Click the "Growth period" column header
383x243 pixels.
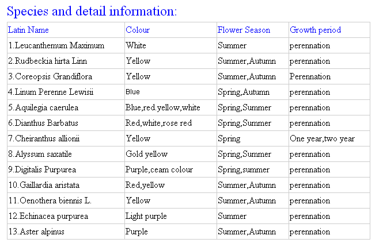[315, 30]
